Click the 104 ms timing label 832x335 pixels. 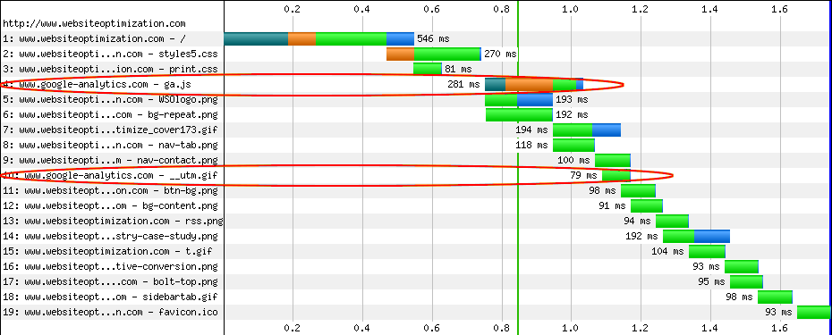click(x=667, y=252)
